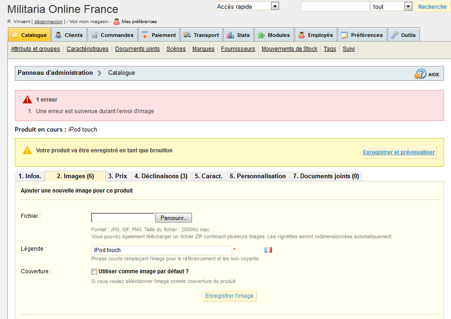Viewport: 451px width, 319px height.
Task: Open the Stats main tab
Action: pos(238,35)
